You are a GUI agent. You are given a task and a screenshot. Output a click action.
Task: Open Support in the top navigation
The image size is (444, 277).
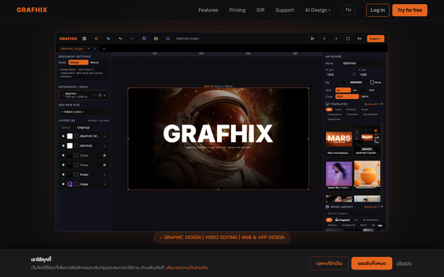284,10
